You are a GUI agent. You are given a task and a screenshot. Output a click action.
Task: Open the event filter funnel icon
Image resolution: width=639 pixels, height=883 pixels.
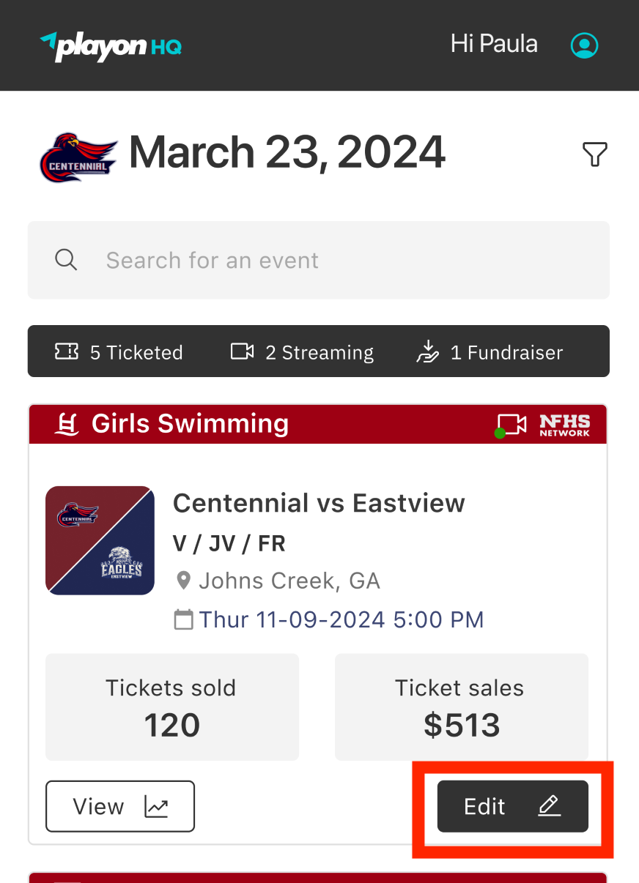pyautogui.click(x=594, y=154)
